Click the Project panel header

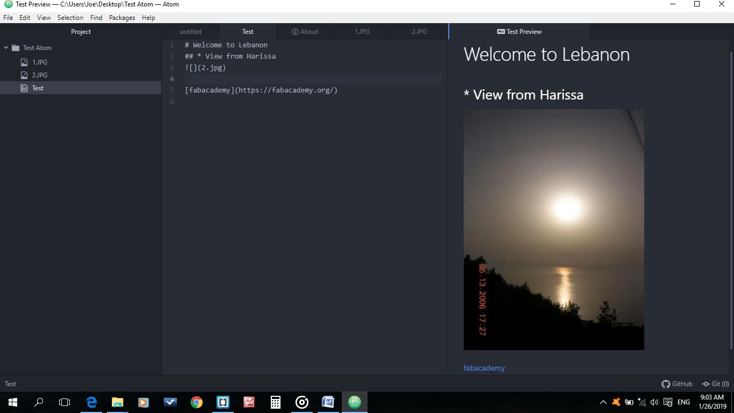tap(81, 32)
